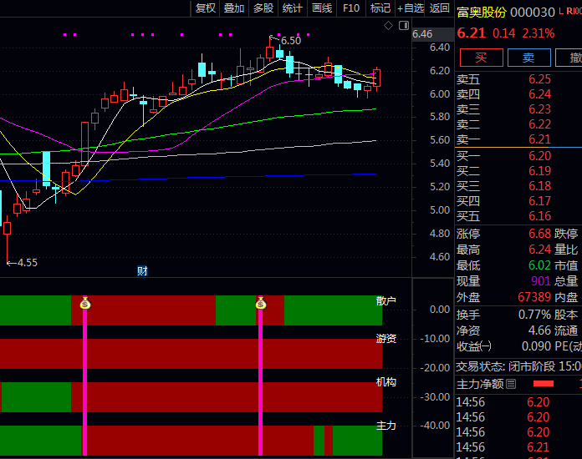Open F10 company information

[x=351, y=8]
